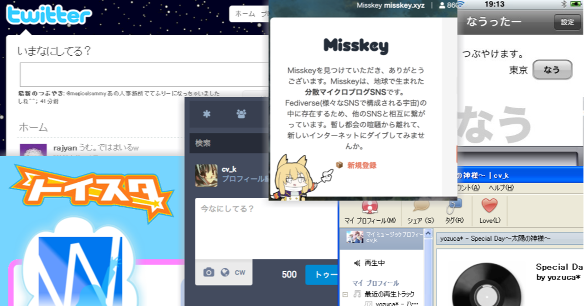This screenshot has height=306, width=584.
Task: Click the yozuca* - Special Day track title bar
Action: [x=509, y=239]
